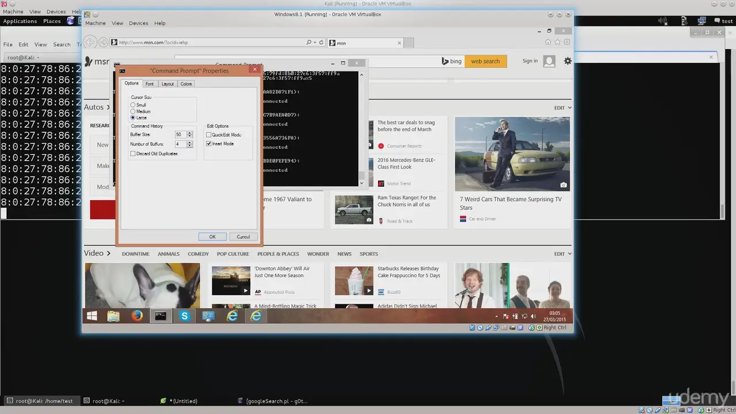Open Kali Places menu
Image resolution: width=736 pixels, height=414 pixels.
pos(52,21)
